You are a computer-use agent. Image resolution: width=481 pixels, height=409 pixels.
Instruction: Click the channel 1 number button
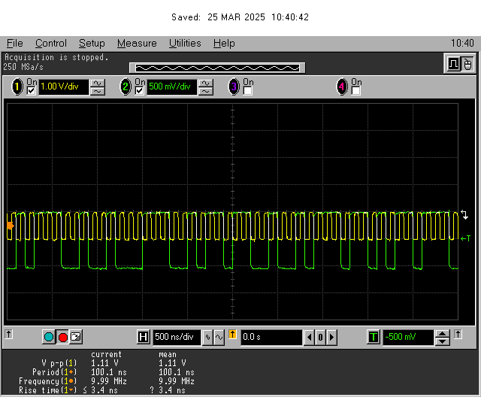(17, 87)
